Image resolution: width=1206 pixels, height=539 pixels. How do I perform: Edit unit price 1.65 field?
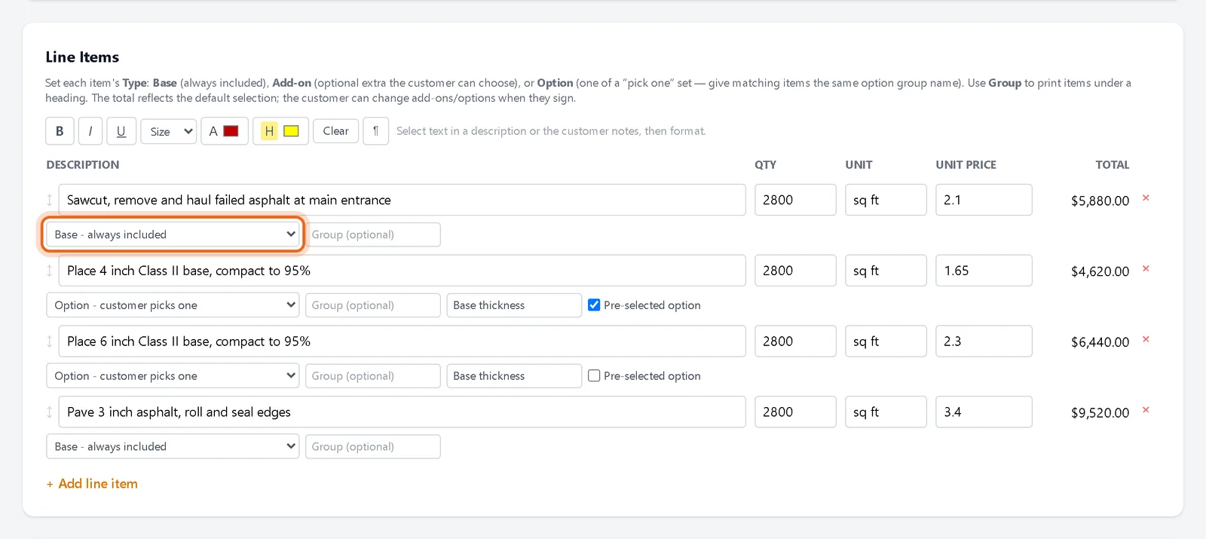pos(984,271)
